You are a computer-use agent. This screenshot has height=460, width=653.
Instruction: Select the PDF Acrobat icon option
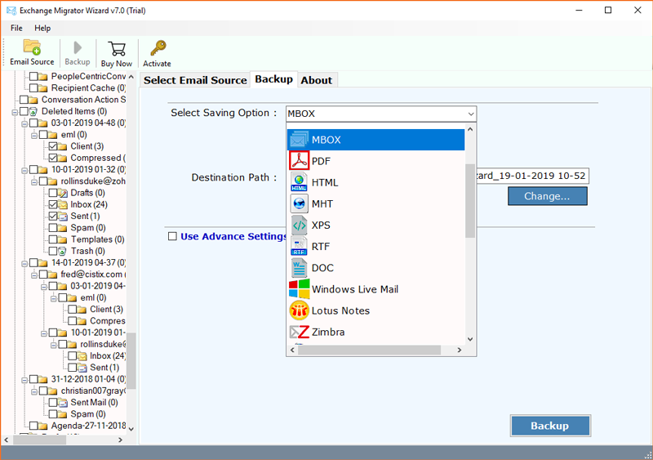point(299,161)
